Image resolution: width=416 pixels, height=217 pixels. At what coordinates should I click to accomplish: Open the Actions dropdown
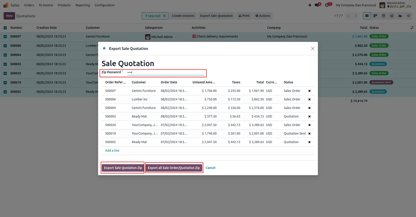coord(263,16)
